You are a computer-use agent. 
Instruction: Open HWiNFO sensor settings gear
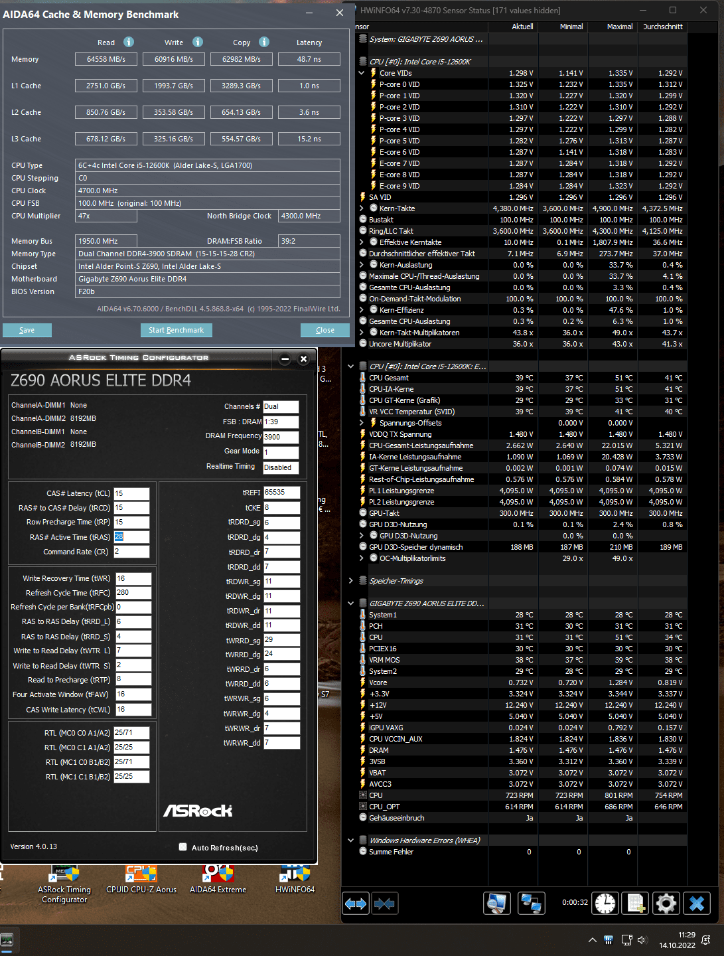pyautogui.click(x=666, y=903)
